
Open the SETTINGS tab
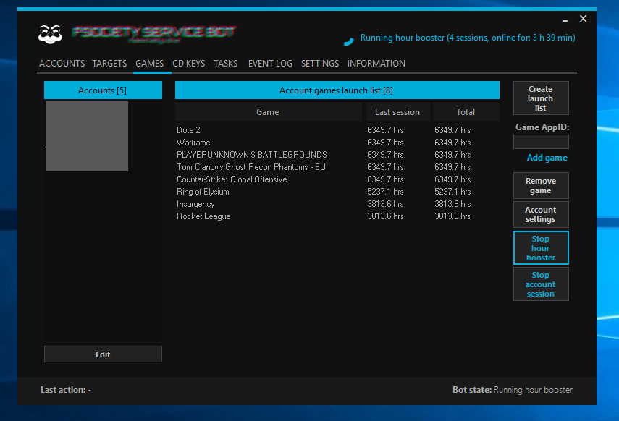click(319, 64)
